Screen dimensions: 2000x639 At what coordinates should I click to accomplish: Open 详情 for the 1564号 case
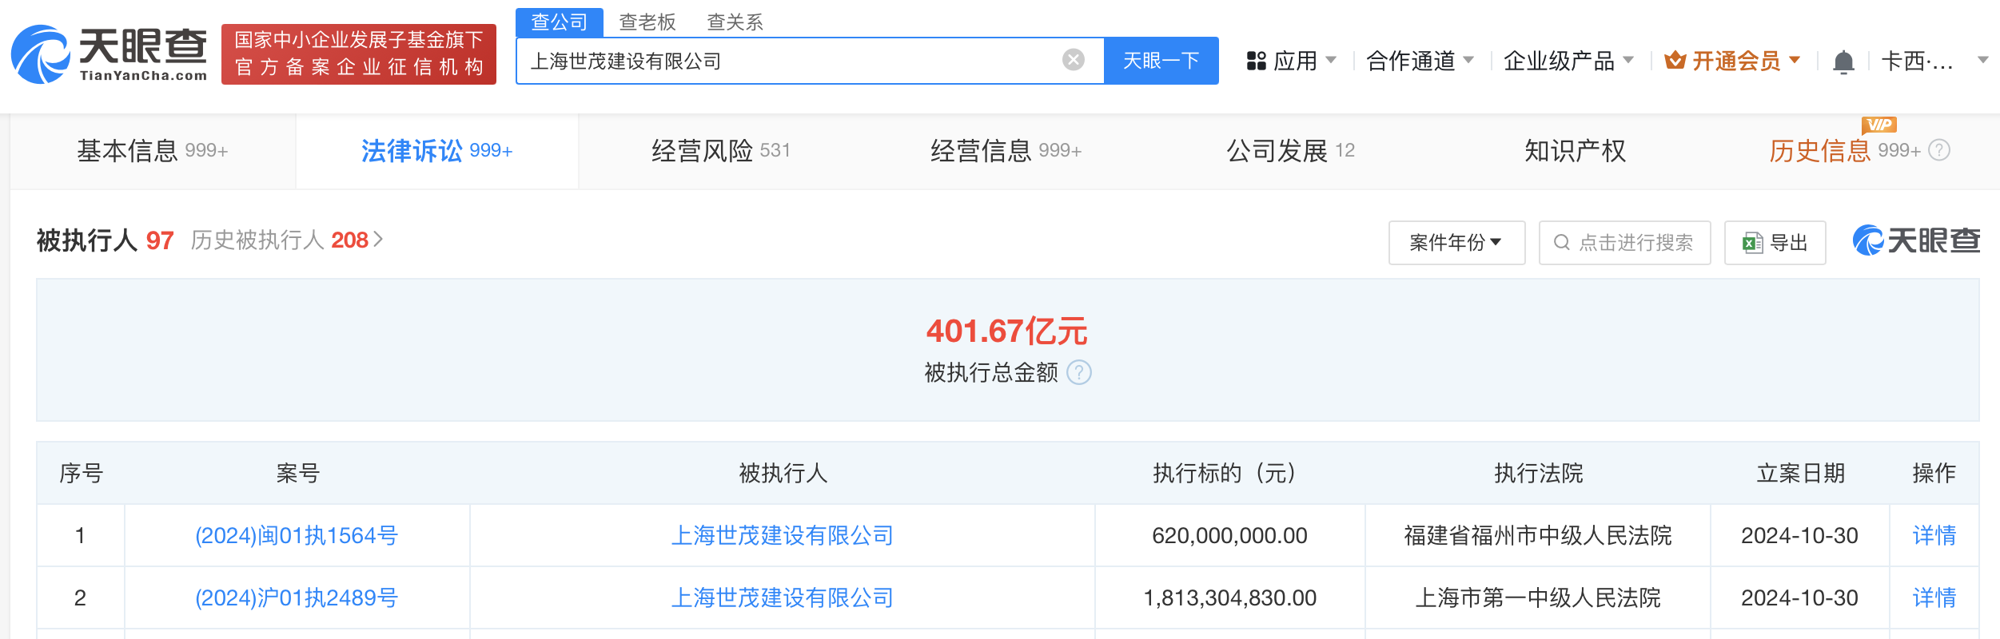click(x=1934, y=535)
